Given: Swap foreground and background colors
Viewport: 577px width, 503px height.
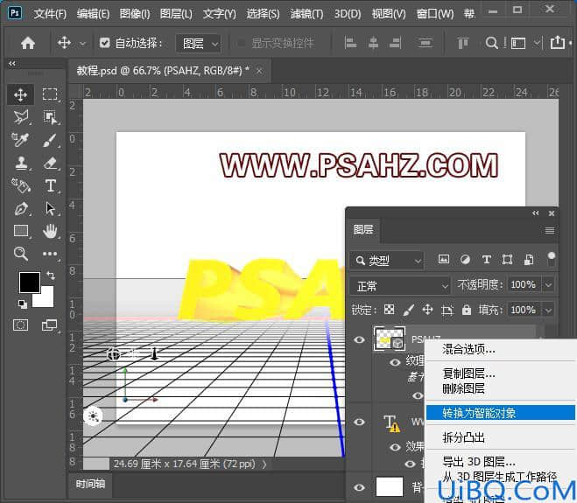Looking at the screenshot, I should tap(51, 275).
